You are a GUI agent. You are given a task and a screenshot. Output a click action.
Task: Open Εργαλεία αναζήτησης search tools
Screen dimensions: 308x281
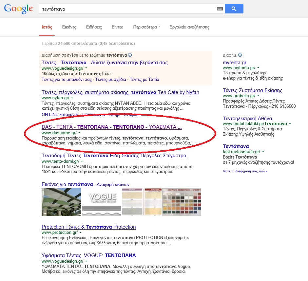coord(189,27)
